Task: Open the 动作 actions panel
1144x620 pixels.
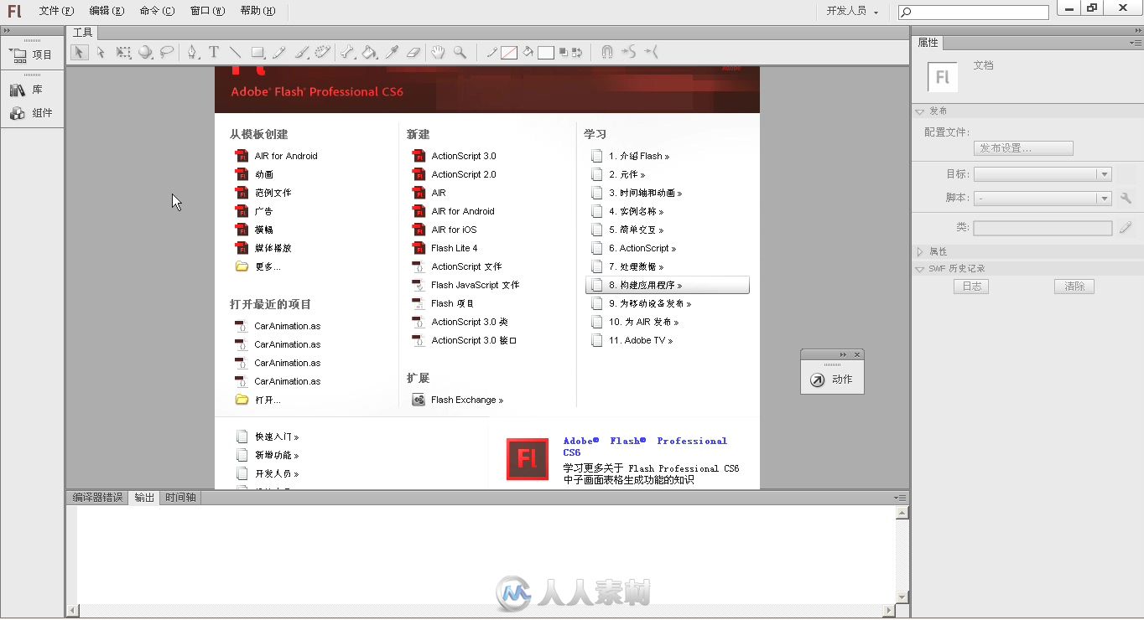Action: [832, 380]
